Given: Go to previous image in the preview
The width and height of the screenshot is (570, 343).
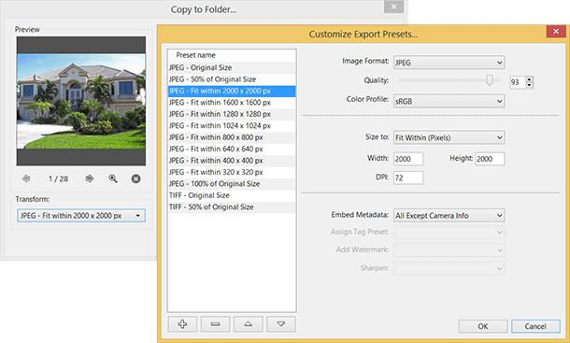Looking at the screenshot, I should (x=26, y=179).
